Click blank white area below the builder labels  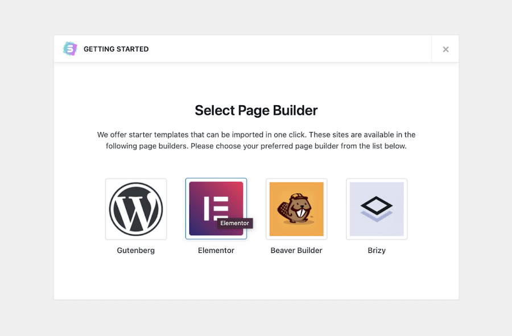point(256,280)
